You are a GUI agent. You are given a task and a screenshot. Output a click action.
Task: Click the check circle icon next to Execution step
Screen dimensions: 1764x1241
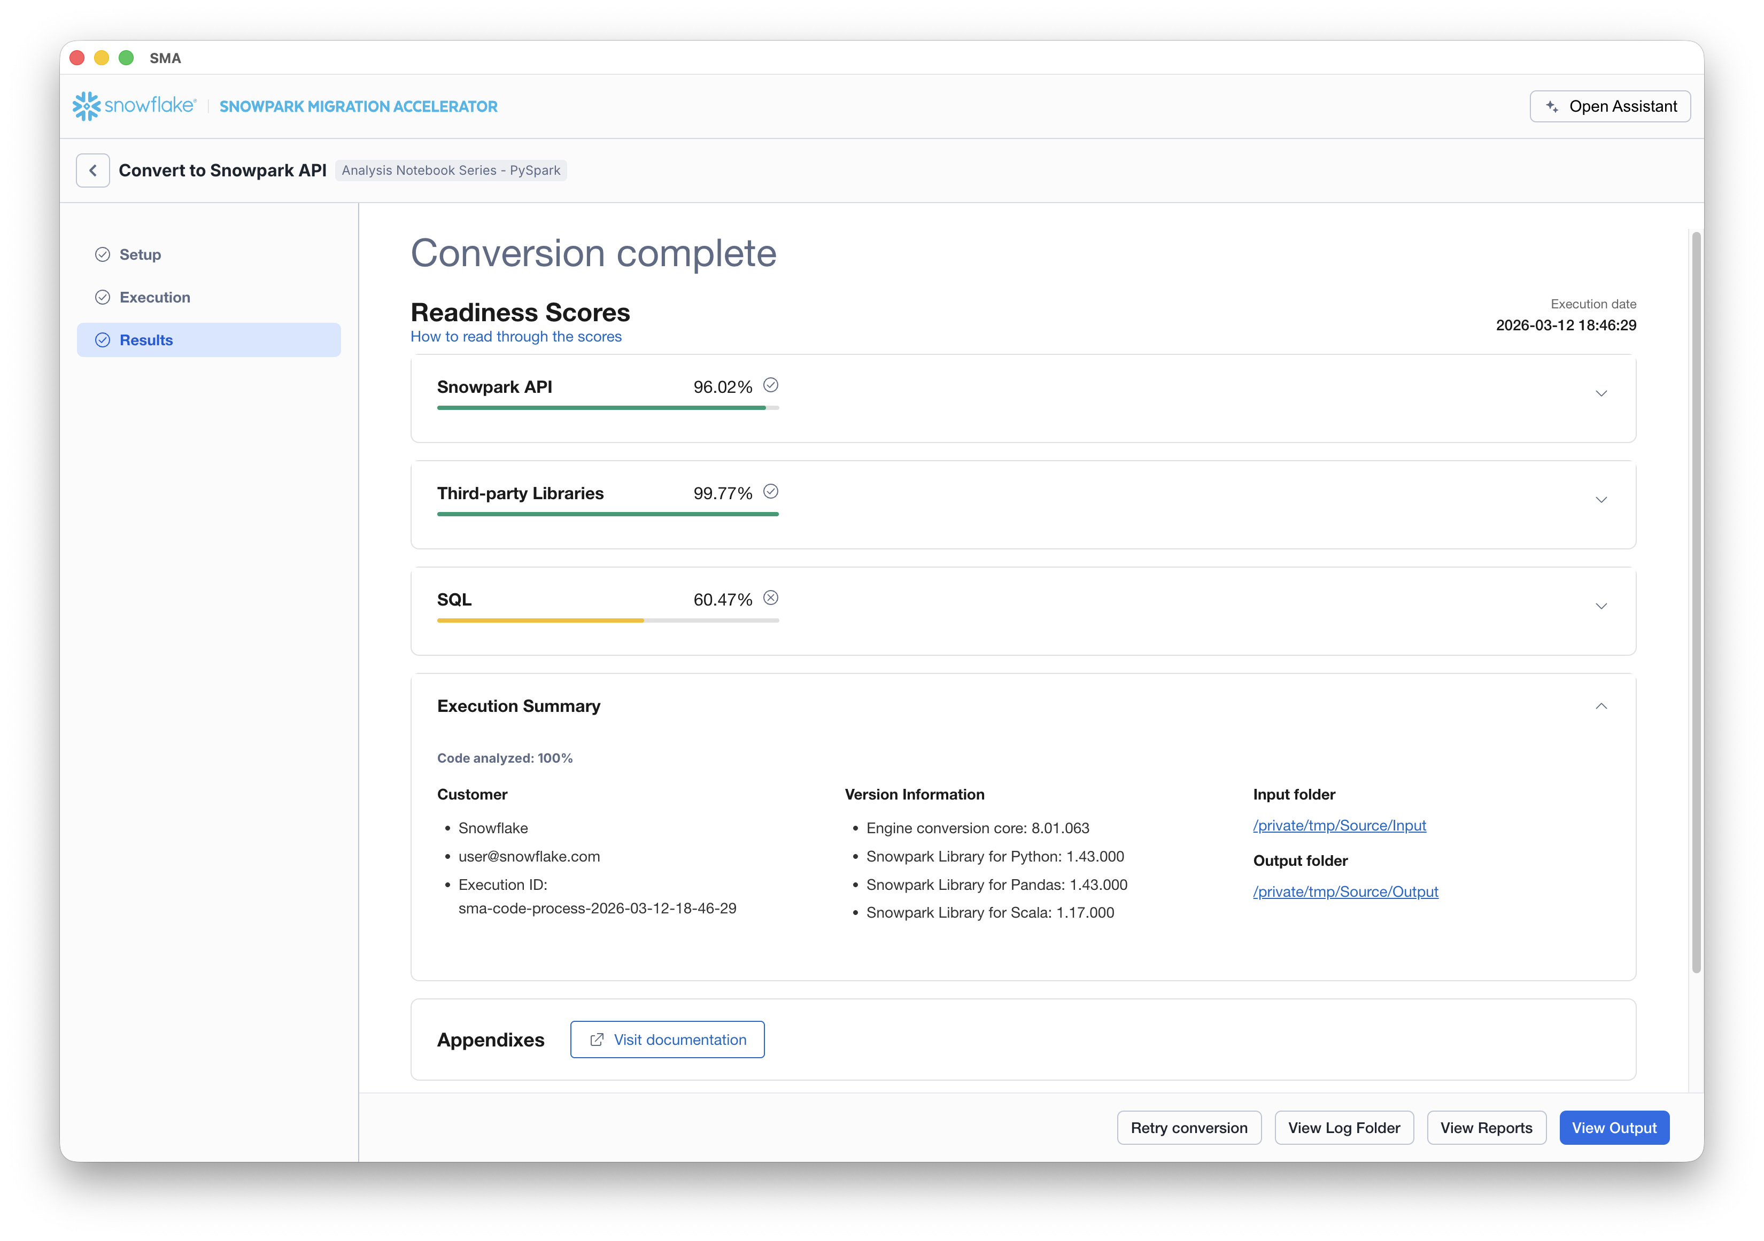(x=103, y=297)
